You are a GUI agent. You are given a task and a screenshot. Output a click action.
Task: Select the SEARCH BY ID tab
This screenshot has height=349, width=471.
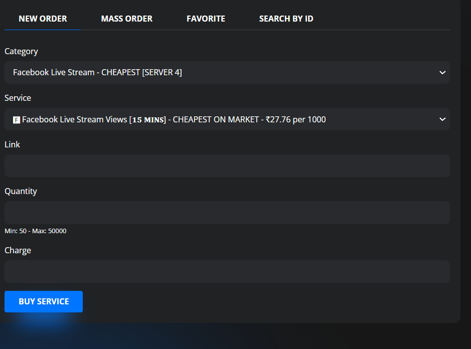coord(286,19)
